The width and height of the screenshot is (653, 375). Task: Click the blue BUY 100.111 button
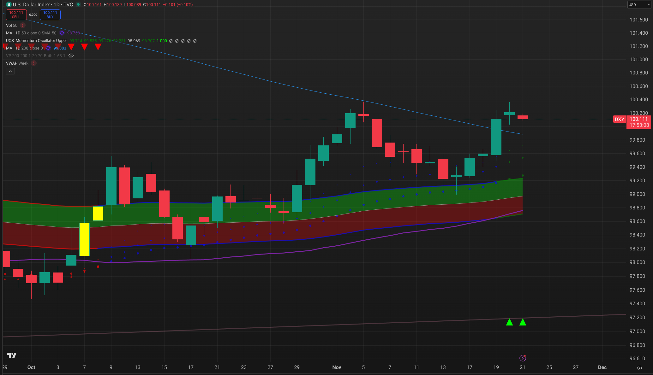click(x=50, y=15)
